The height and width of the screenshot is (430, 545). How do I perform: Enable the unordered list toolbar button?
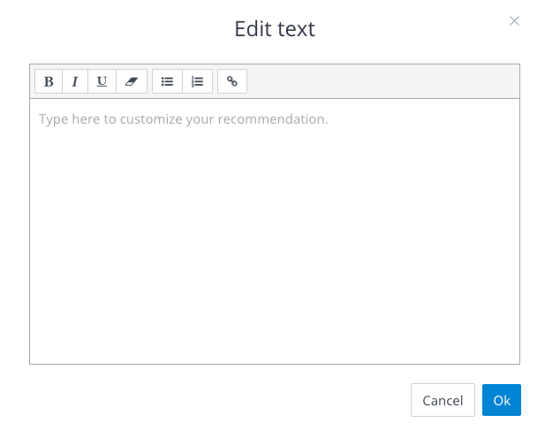click(167, 81)
